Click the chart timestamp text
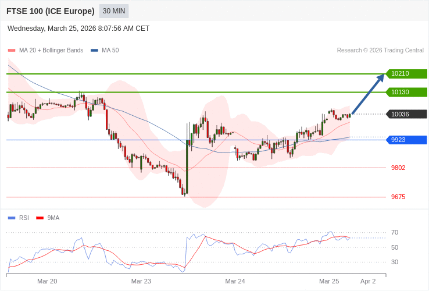Screen dimensions: 429x291 click(x=78, y=29)
